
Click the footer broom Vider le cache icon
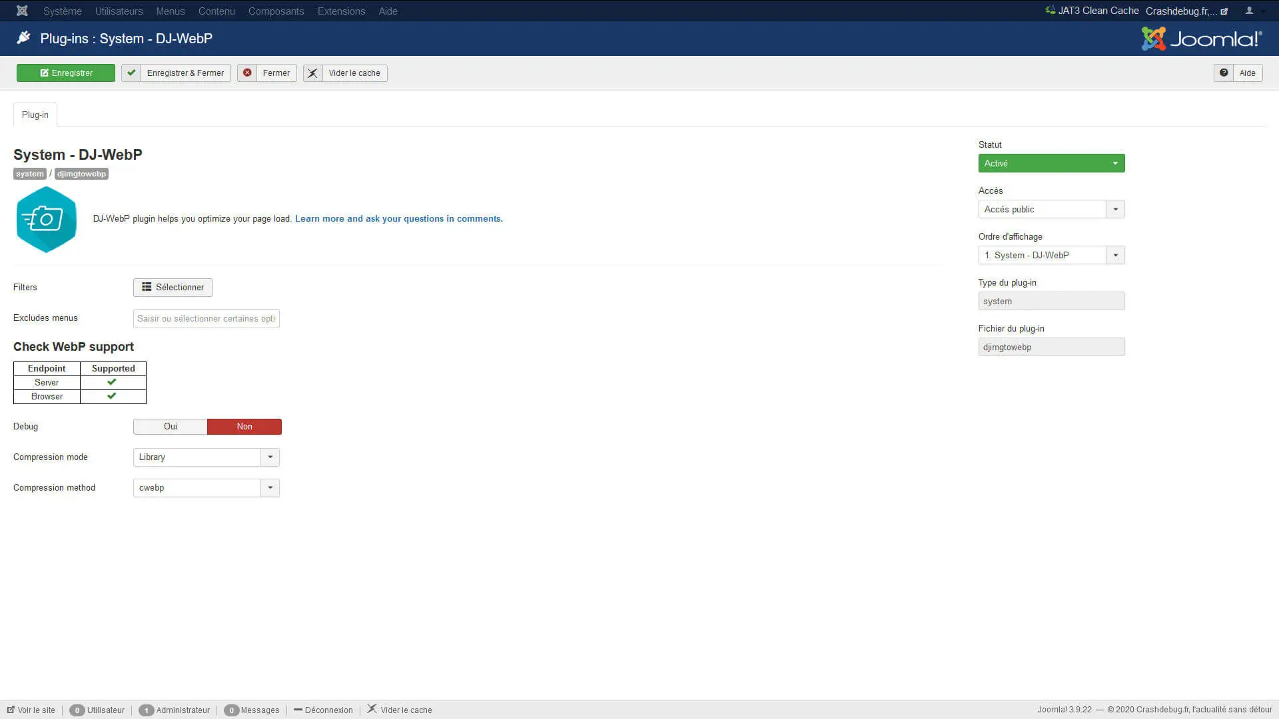pos(372,709)
